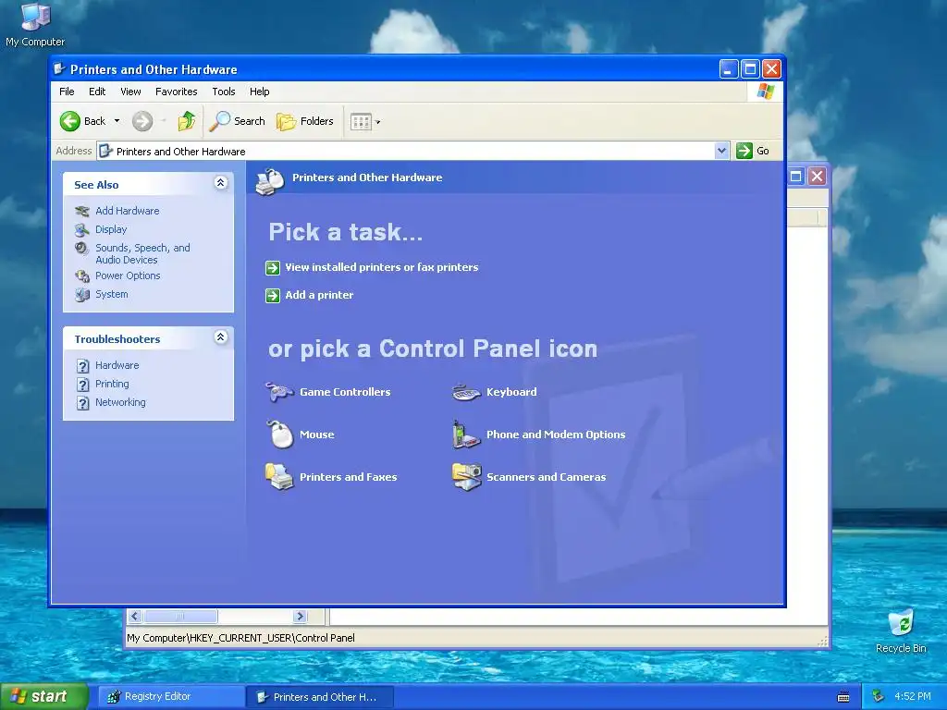Open View installed printers or fax printers

382,267
